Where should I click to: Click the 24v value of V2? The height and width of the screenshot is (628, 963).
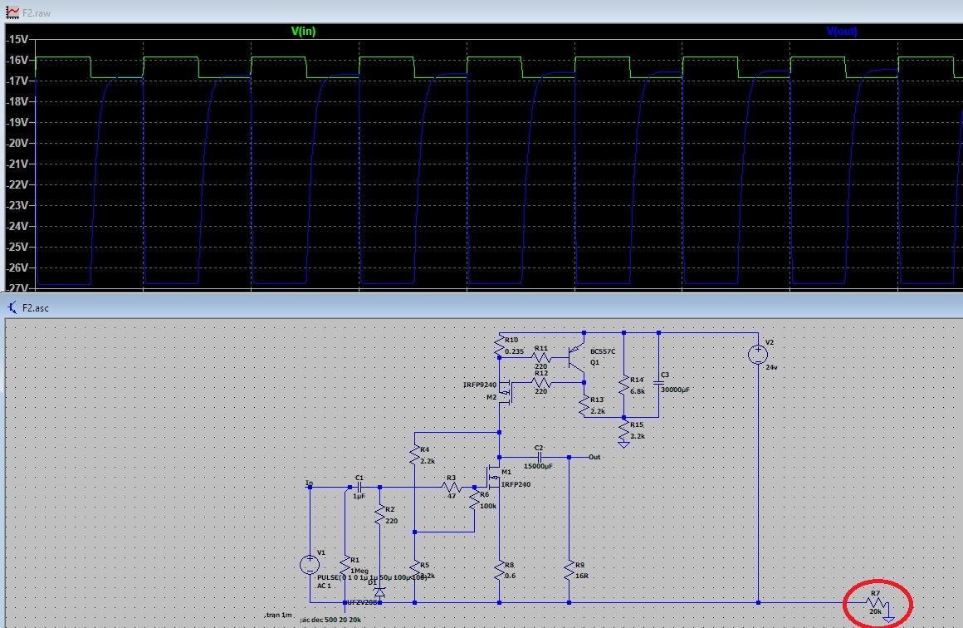[771, 367]
